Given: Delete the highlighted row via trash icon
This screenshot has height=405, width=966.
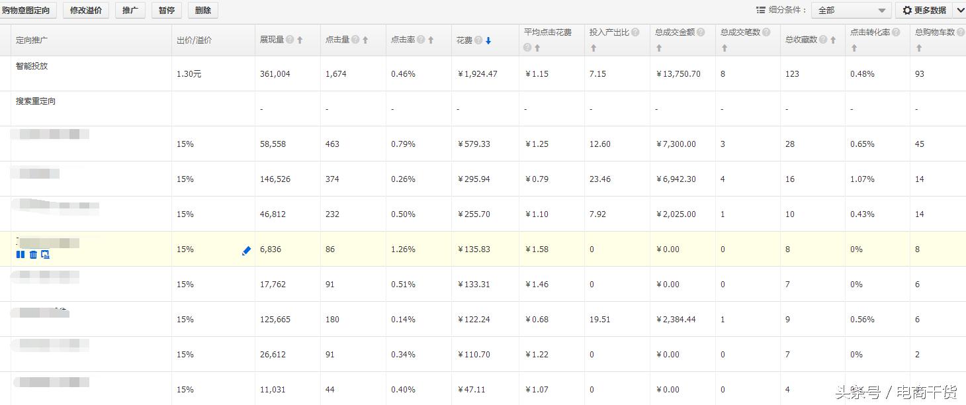Looking at the screenshot, I should tap(33, 255).
